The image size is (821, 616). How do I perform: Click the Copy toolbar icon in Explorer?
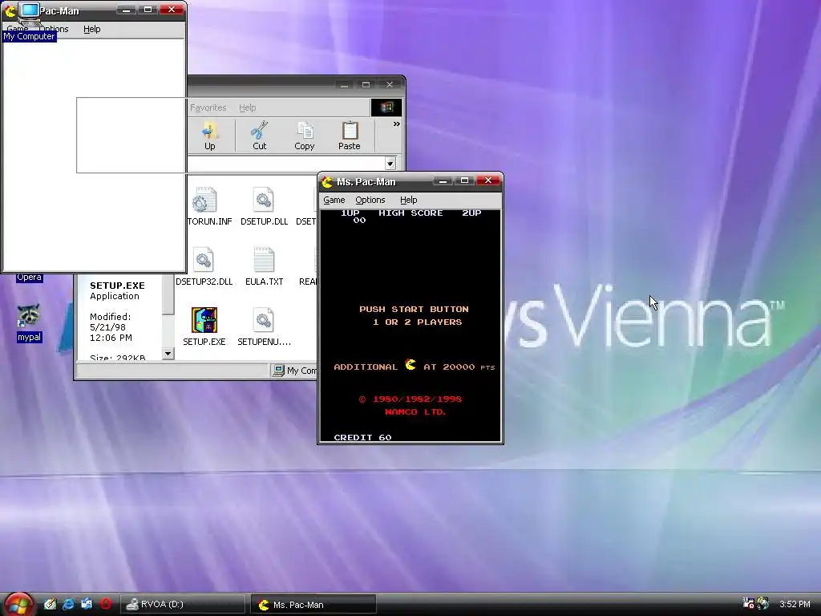(x=304, y=136)
